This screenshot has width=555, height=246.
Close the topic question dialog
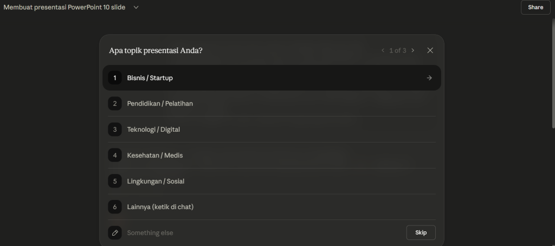pos(430,50)
